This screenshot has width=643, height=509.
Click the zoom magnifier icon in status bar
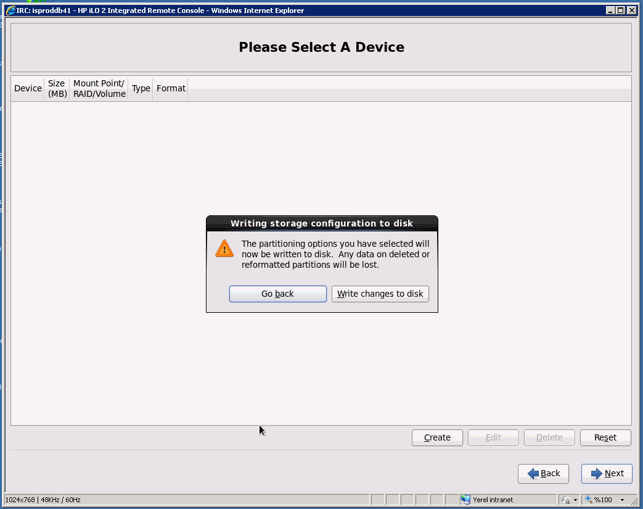point(589,500)
